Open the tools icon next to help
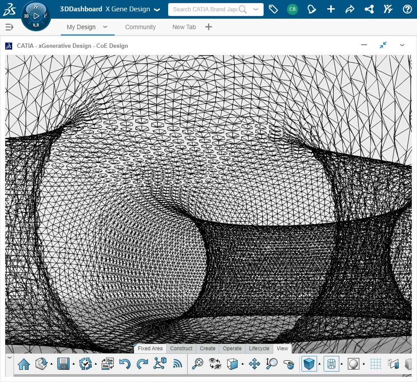 tap(388, 9)
